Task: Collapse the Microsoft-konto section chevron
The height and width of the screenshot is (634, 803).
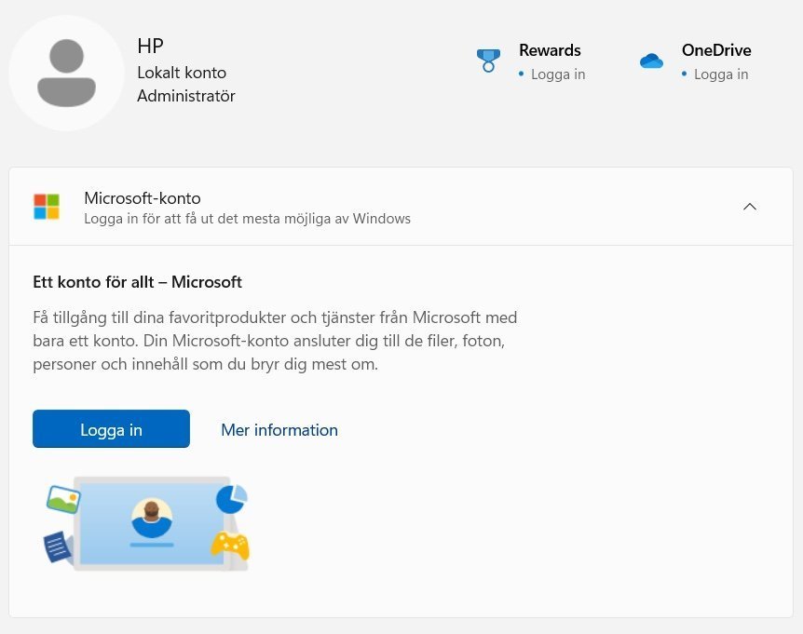Action: coord(750,207)
